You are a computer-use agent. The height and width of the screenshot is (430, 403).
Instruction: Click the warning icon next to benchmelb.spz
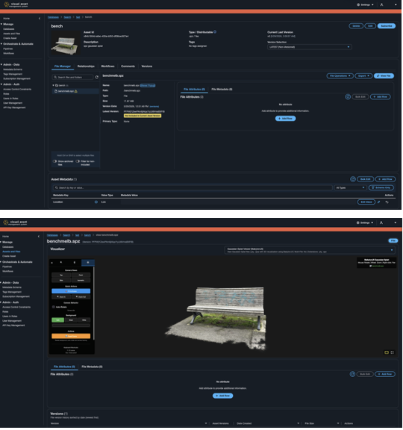click(76, 91)
